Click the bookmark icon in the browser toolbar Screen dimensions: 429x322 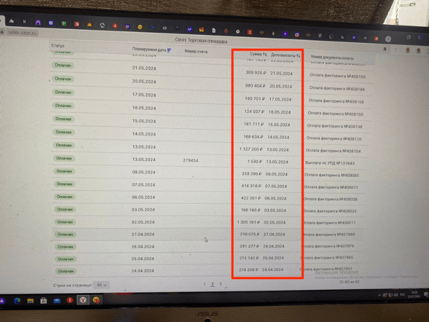pyautogui.click(x=385, y=49)
